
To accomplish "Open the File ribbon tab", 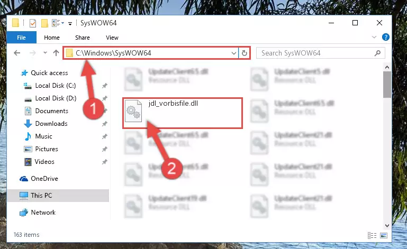I will (21, 38).
